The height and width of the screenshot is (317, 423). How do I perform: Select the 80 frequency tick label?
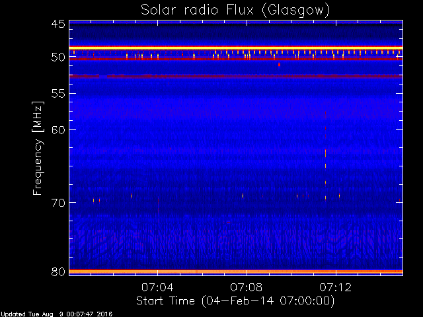tap(58, 271)
